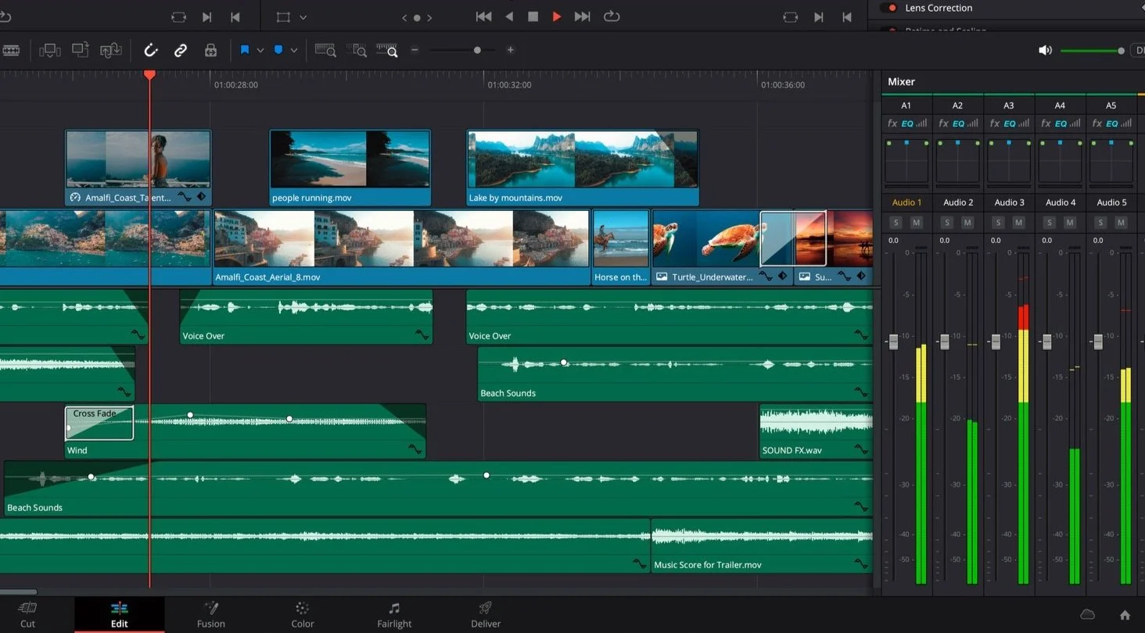Enable loop playback icon
Screen dimensions: 1145x633
[612, 16]
